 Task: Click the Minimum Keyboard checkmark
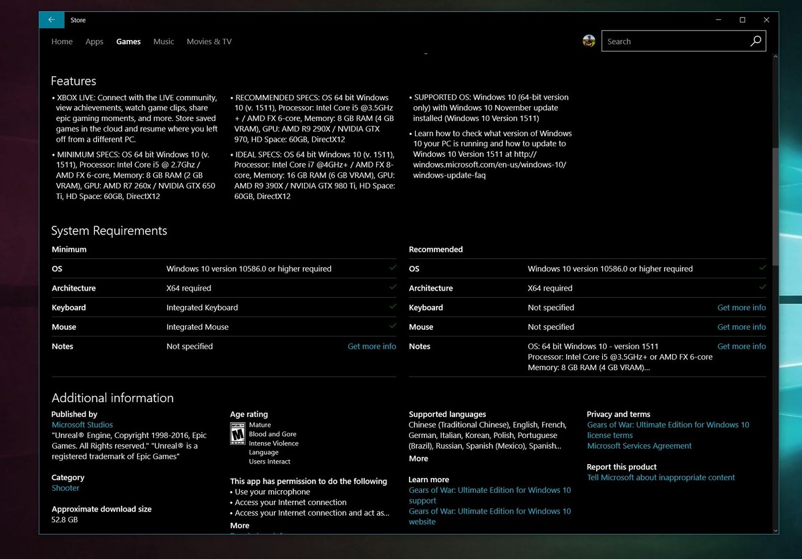(392, 307)
